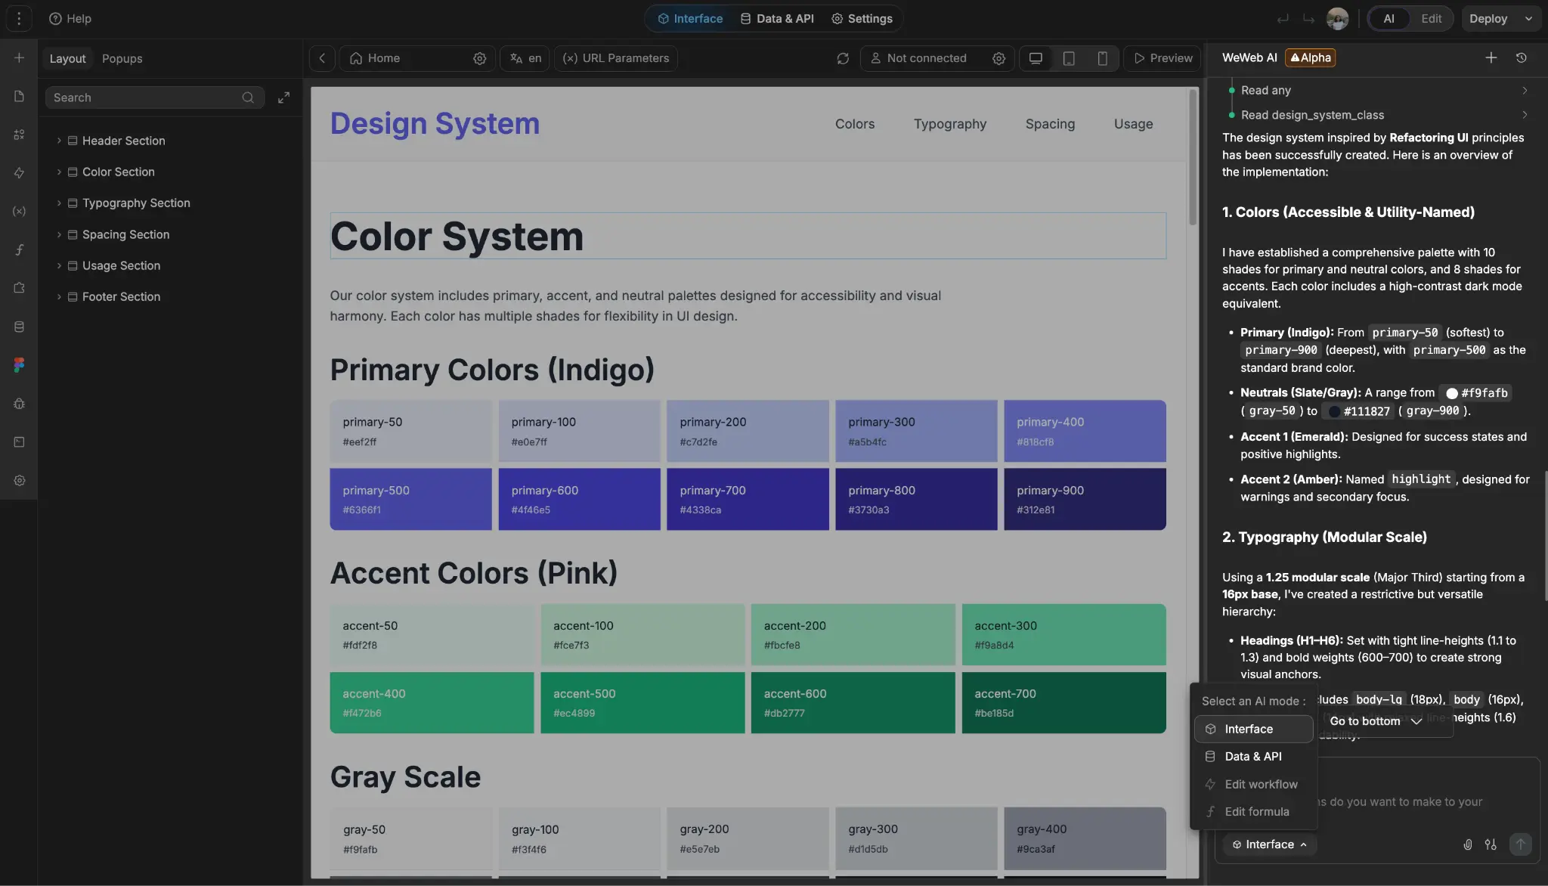Toggle to Edit mode
This screenshot has height=886, width=1548.
(x=1431, y=19)
